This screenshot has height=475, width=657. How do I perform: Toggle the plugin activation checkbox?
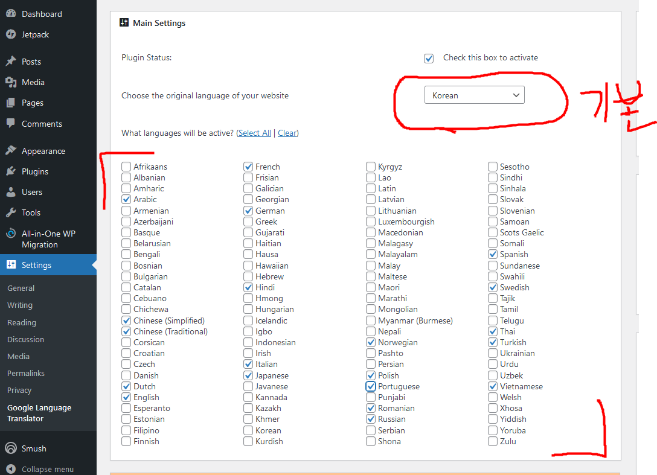click(x=429, y=58)
